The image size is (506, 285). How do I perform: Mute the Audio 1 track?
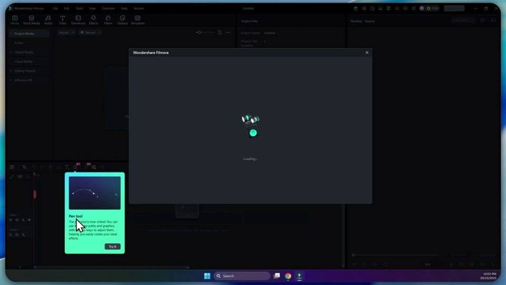(17, 234)
